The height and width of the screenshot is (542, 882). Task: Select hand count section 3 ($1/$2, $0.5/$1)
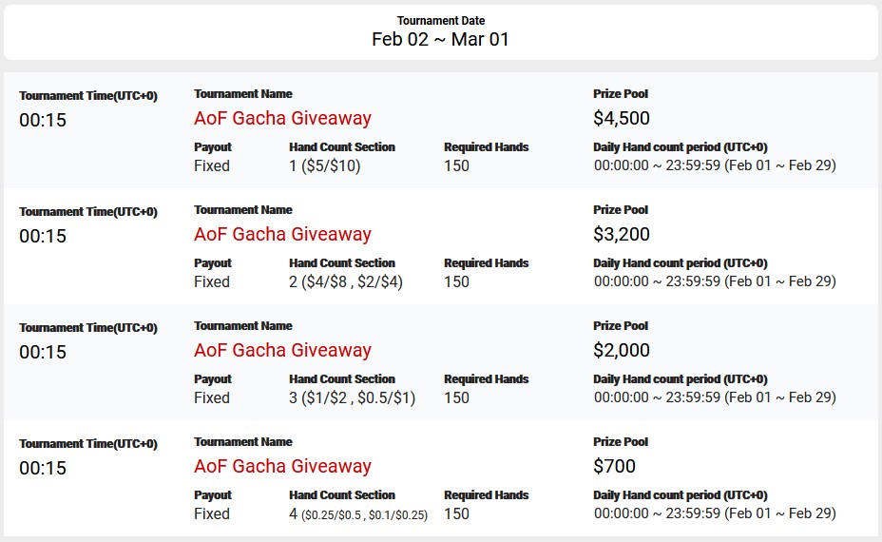click(352, 398)
